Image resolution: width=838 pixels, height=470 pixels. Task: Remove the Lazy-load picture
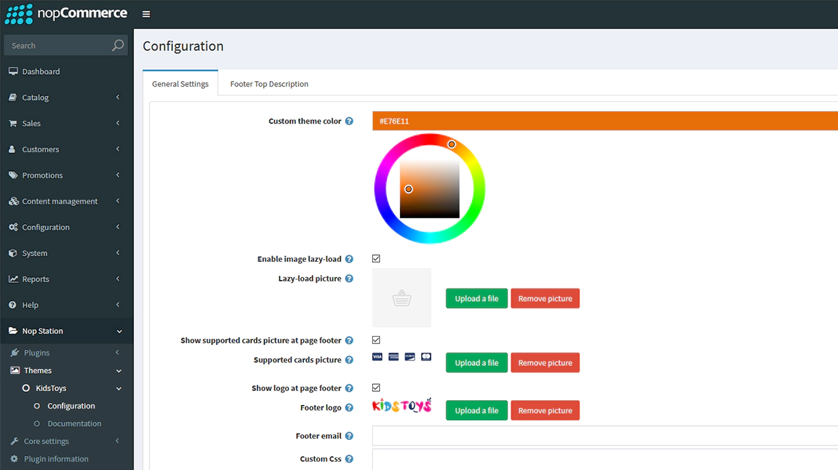[545, 298]
